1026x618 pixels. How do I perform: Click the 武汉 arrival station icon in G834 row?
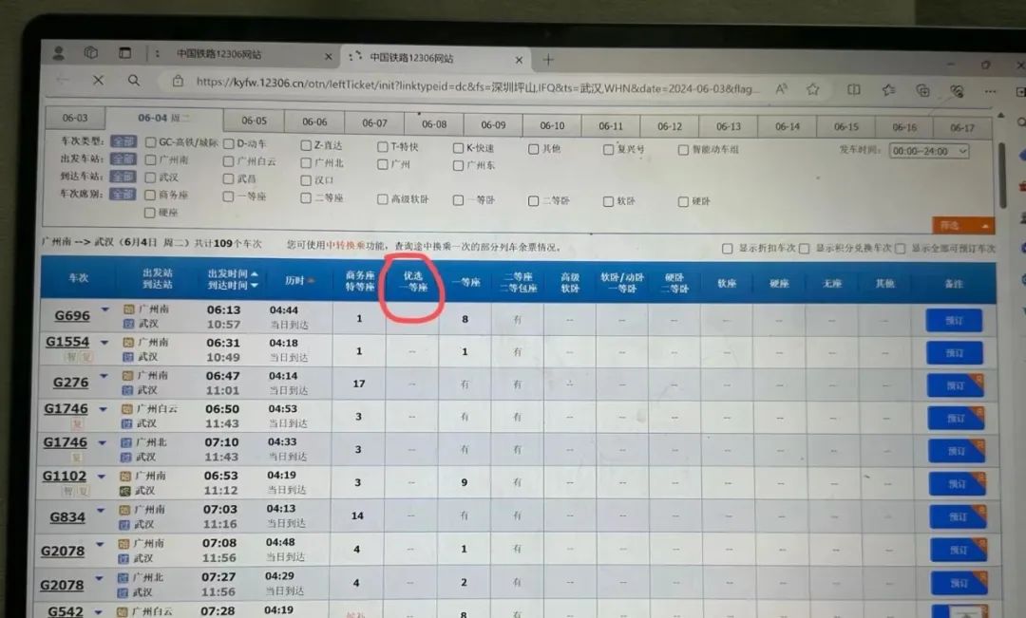124,524
